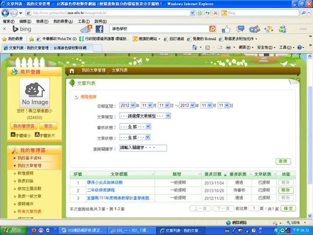
Task: Open the 審核狀態 dropdown
Action: [135, 127]
